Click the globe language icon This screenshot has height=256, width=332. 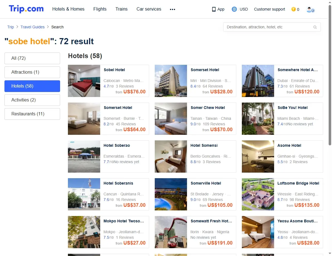pos(234,9)
